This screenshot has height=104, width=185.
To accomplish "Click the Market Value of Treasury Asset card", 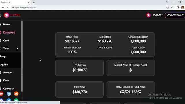I will 131,68.
